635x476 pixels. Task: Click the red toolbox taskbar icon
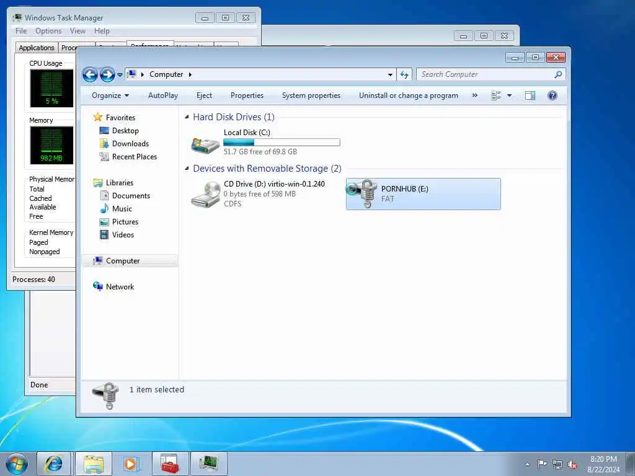point(170,464)
